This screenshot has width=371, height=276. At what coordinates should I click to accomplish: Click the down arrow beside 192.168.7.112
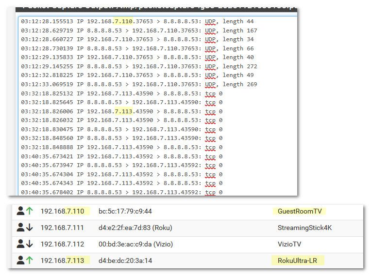[29, 244]
